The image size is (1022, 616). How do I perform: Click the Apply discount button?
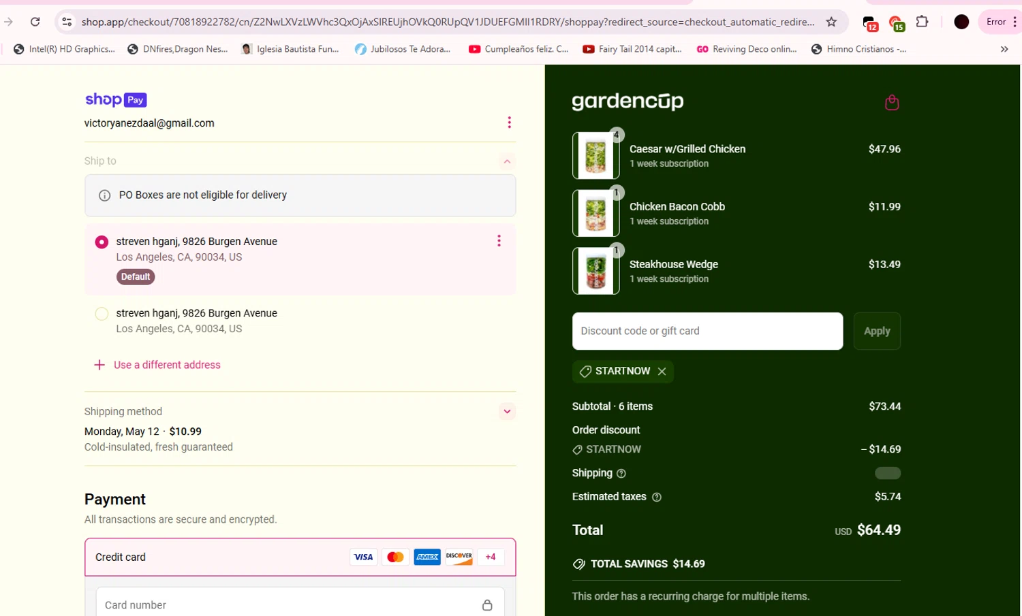(877, 331)
